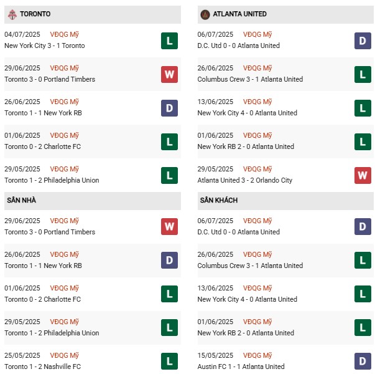The width and height of the screenshot is (375, 374).
Task: Select the TORONTO section header
Action: [x=35, y=14]
